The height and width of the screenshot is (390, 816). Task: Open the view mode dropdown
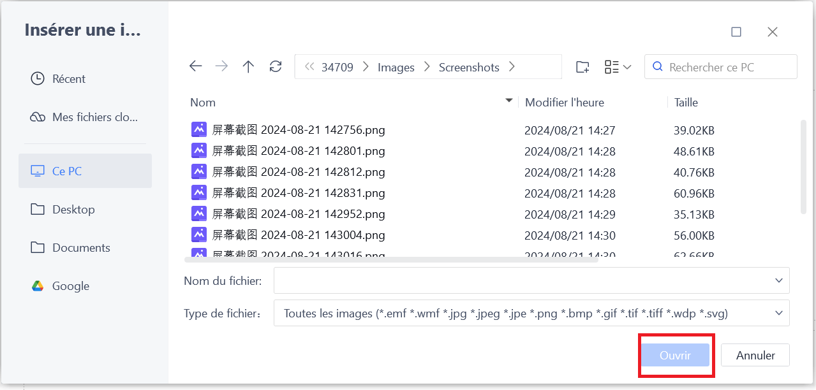(618, 67)
